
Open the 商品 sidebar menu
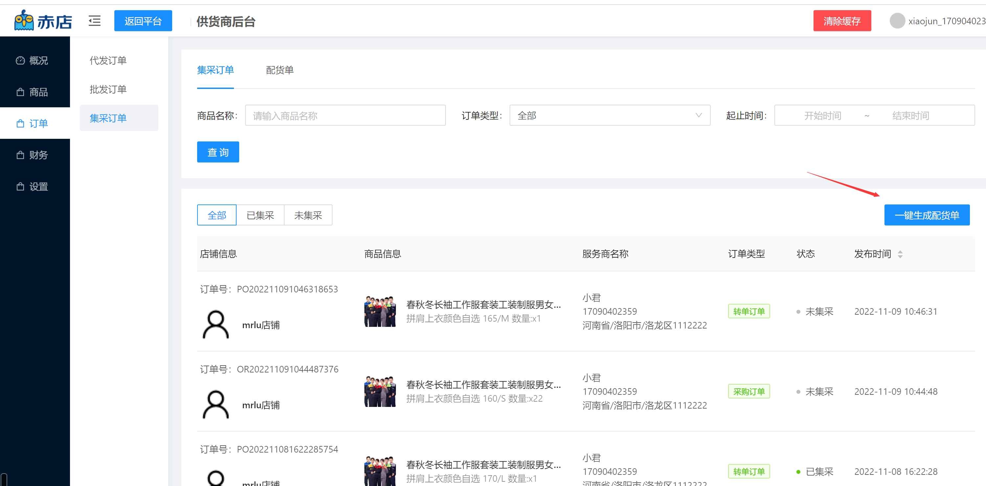[x=35, y=92]
